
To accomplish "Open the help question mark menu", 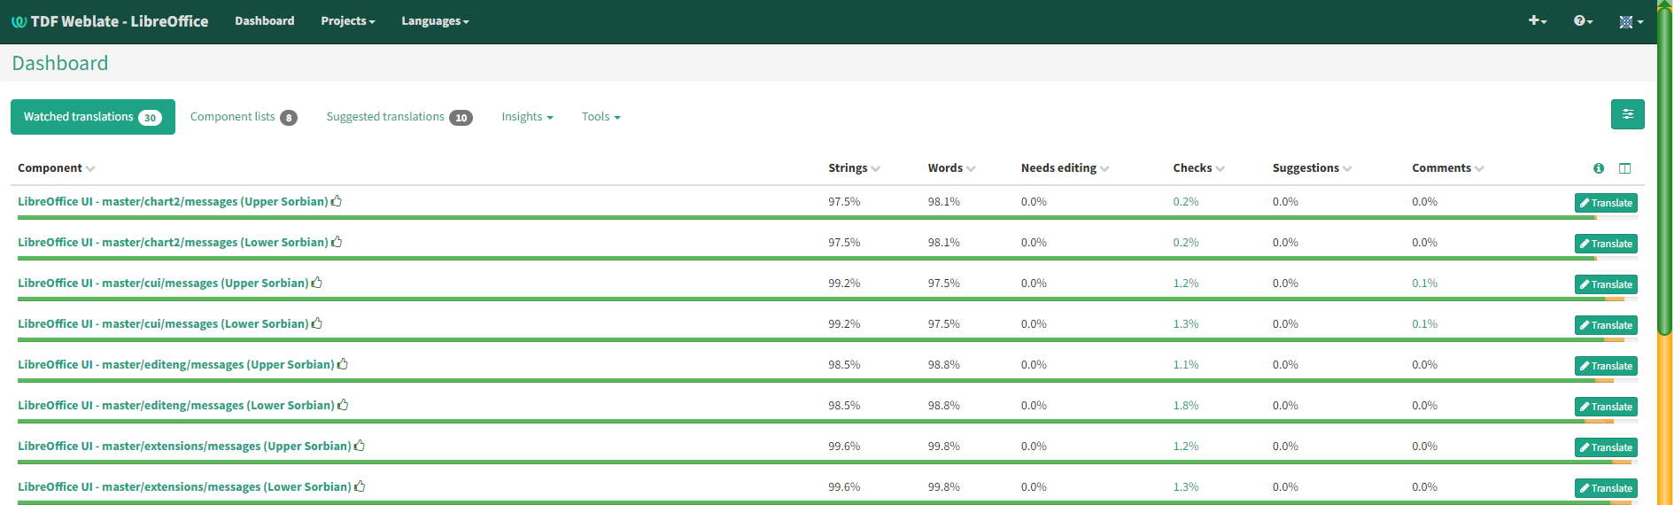I will 1583,20.
